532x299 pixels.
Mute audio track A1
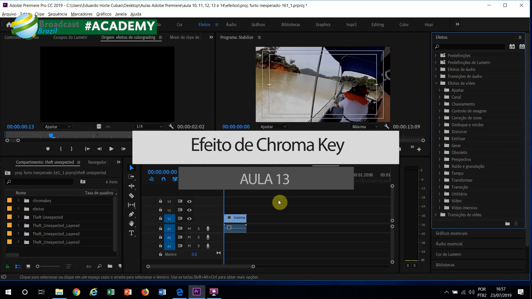(189, 229)
